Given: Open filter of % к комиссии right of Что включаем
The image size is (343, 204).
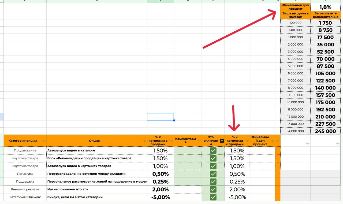Looking at the screenshot, I should click(x=247, y=141).
